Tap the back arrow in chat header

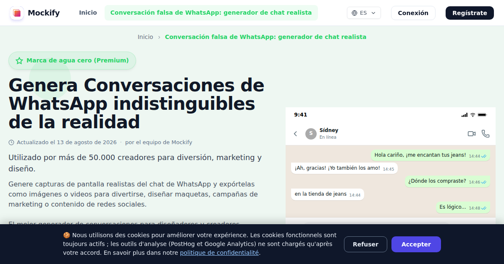click(295, 134)
